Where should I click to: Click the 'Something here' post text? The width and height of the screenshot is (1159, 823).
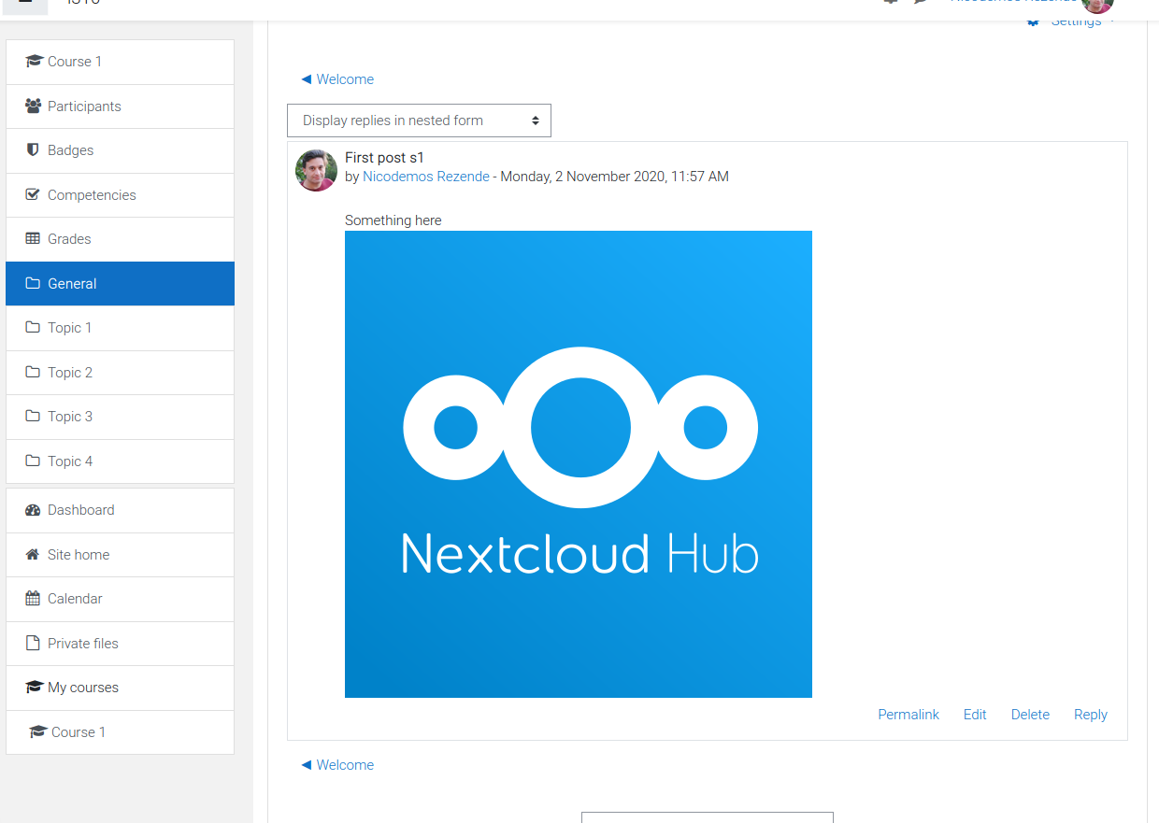pyautogui.click(x=393, y=220)
